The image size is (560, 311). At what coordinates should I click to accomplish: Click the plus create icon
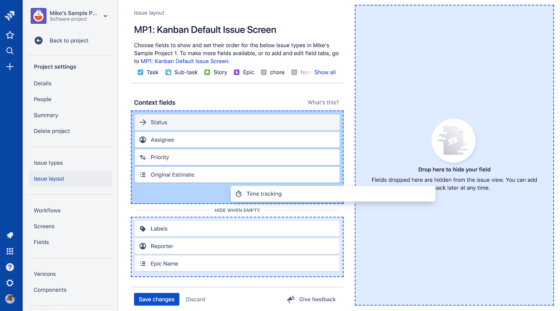click(10, 67)
